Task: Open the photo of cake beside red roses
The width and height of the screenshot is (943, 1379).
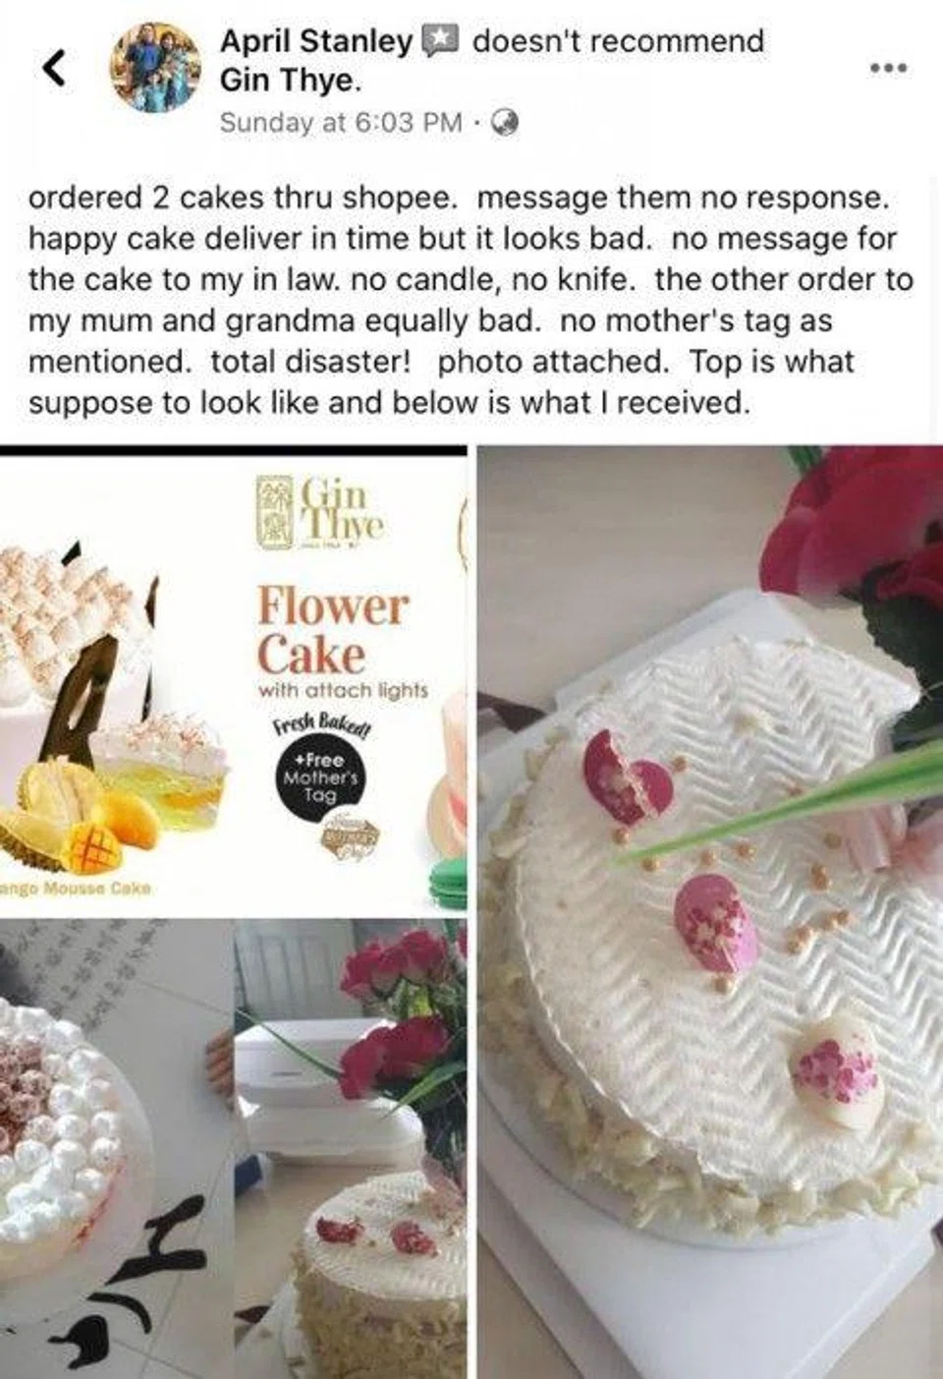Action: [350, 1149]
